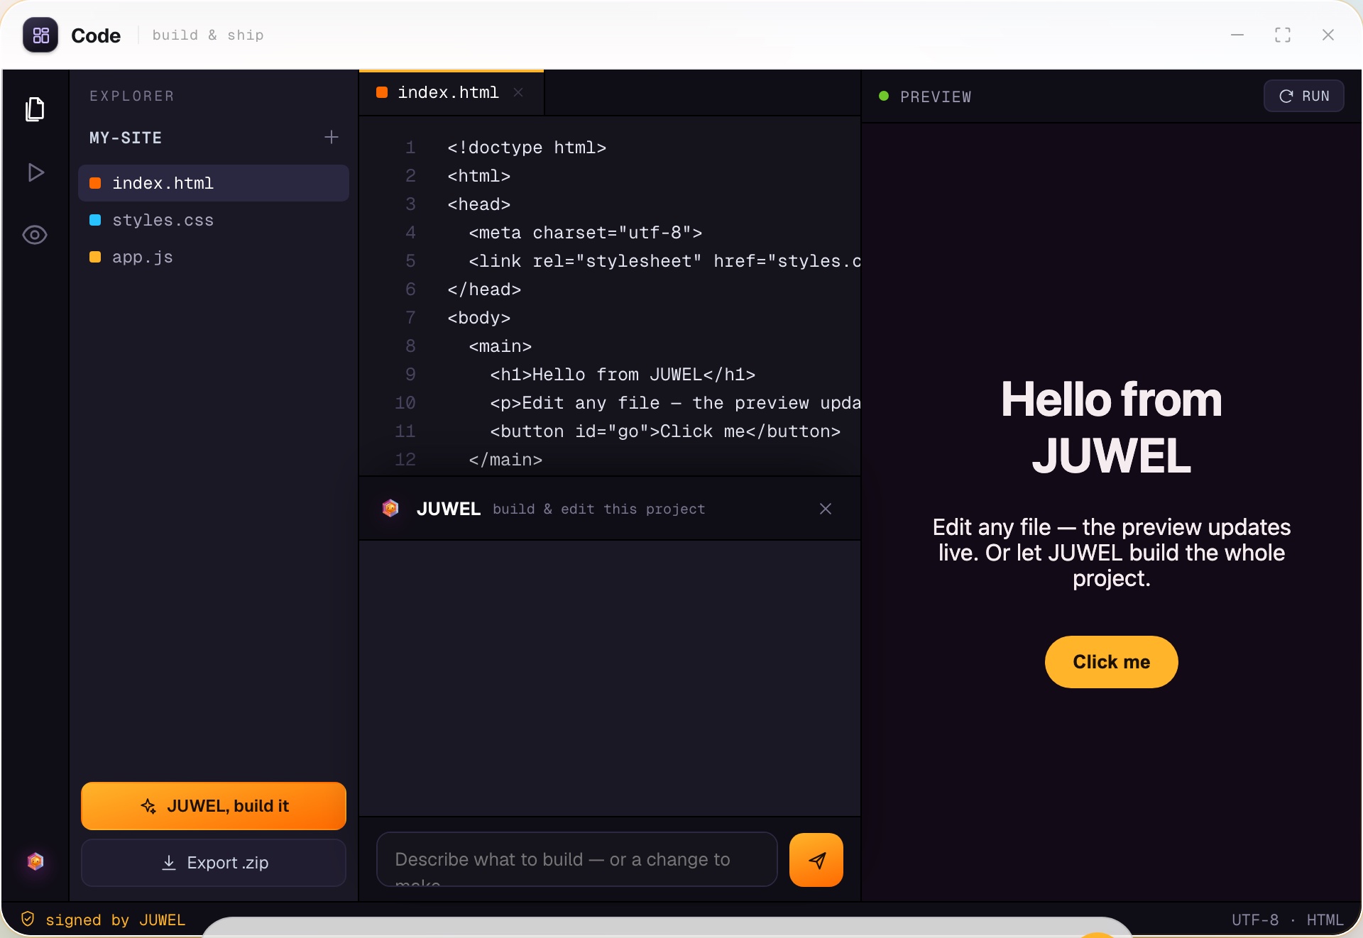Click the orange index.html file icon in explorer

95,183
